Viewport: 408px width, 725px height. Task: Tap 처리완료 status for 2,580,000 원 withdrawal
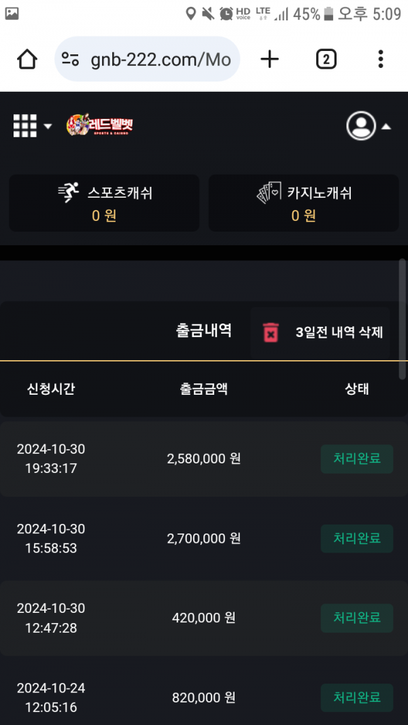[356, 459]
